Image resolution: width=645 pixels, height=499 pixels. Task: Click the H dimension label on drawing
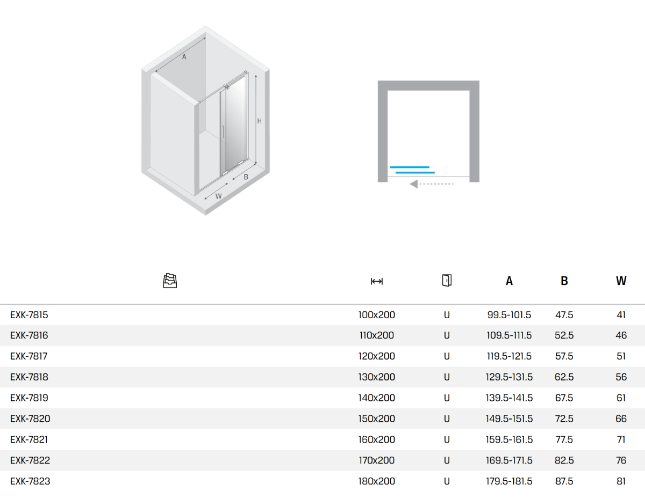(259, 121)
